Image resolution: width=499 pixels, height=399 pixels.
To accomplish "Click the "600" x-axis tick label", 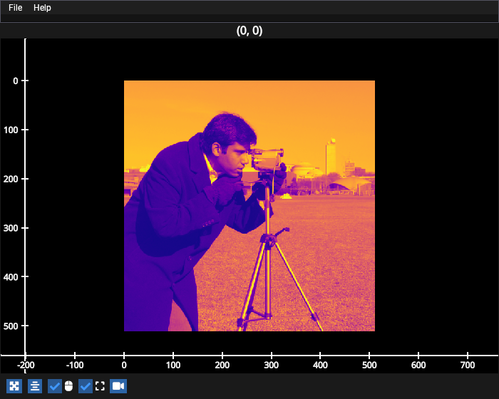I will pyautogui.click(x=418, y=365).
